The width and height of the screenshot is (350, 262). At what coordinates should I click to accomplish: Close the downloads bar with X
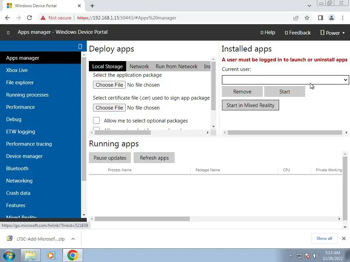pos(344,238)
